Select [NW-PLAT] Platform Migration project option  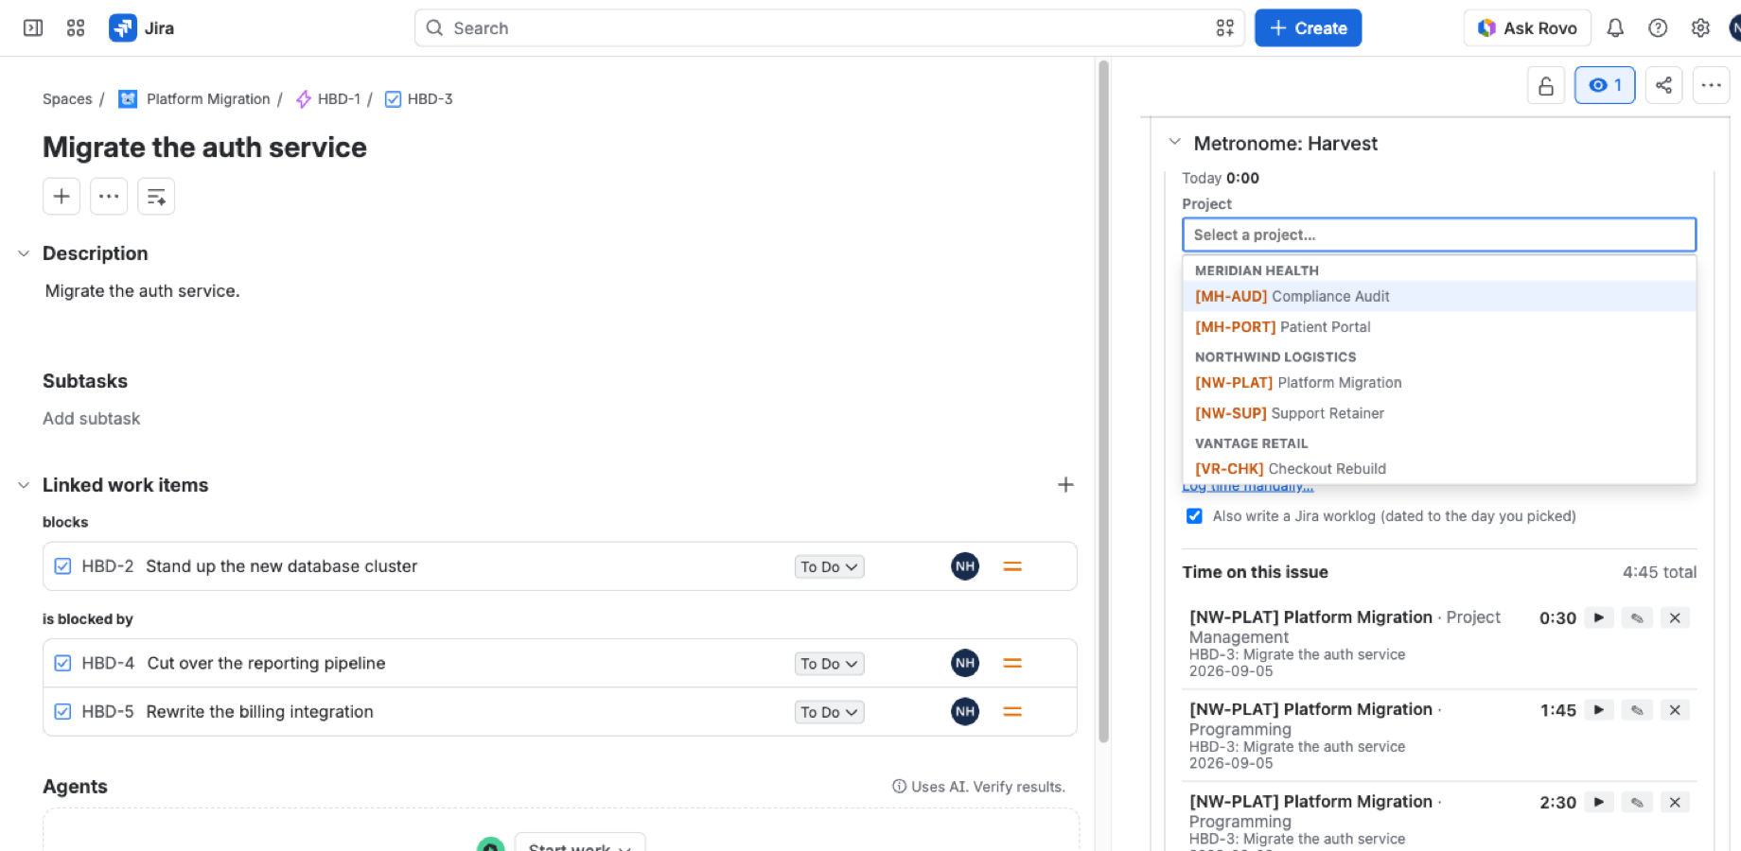click(x=1439, y=382)
